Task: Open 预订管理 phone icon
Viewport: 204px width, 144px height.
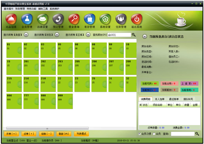Action: 58,19
